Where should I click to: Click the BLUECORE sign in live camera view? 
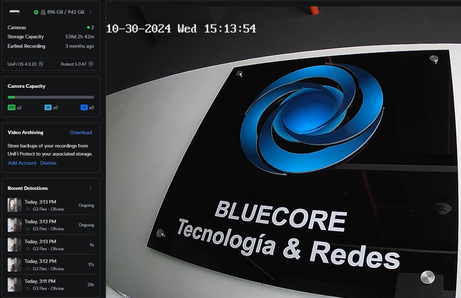[x=281, y=216]
